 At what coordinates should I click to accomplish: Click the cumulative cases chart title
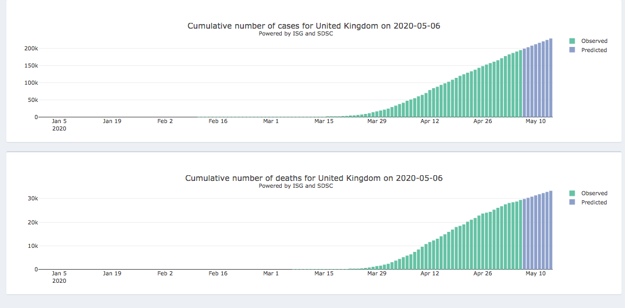click(x=313, y=26)
